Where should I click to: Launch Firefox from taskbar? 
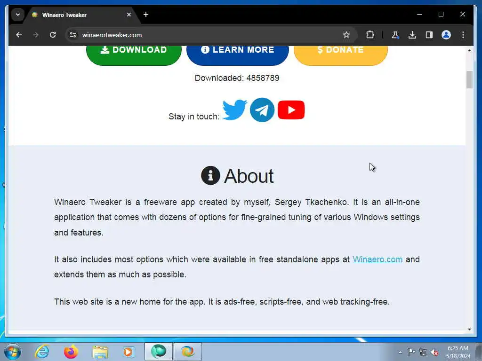pyautogui.click(x=71, y=352)
